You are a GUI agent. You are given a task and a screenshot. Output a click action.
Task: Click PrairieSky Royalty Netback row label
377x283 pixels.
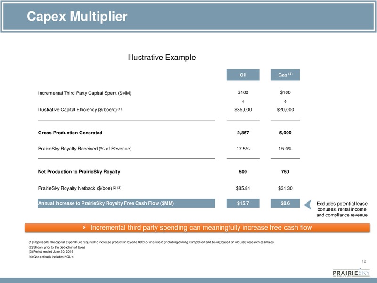pos(80,188)
